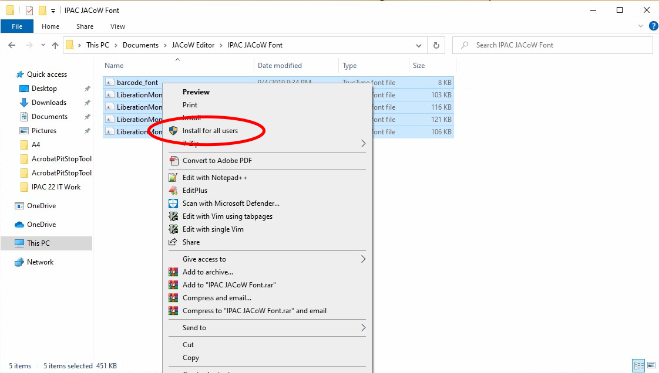The image size is (659, 373).
Task: Choose Convert to Adobe PDF
Action: [x=217, y=161]
